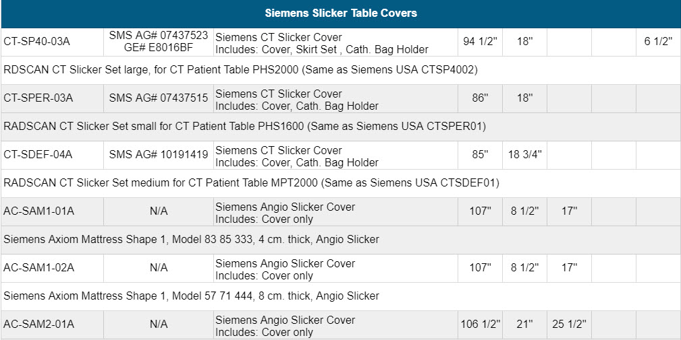Click SMS AG# 07437515 reference cell
The height and width of the screenshot is (340, 681).
[159, 99]
